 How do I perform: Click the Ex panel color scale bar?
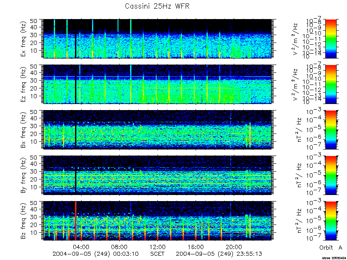tap(331, 39)
